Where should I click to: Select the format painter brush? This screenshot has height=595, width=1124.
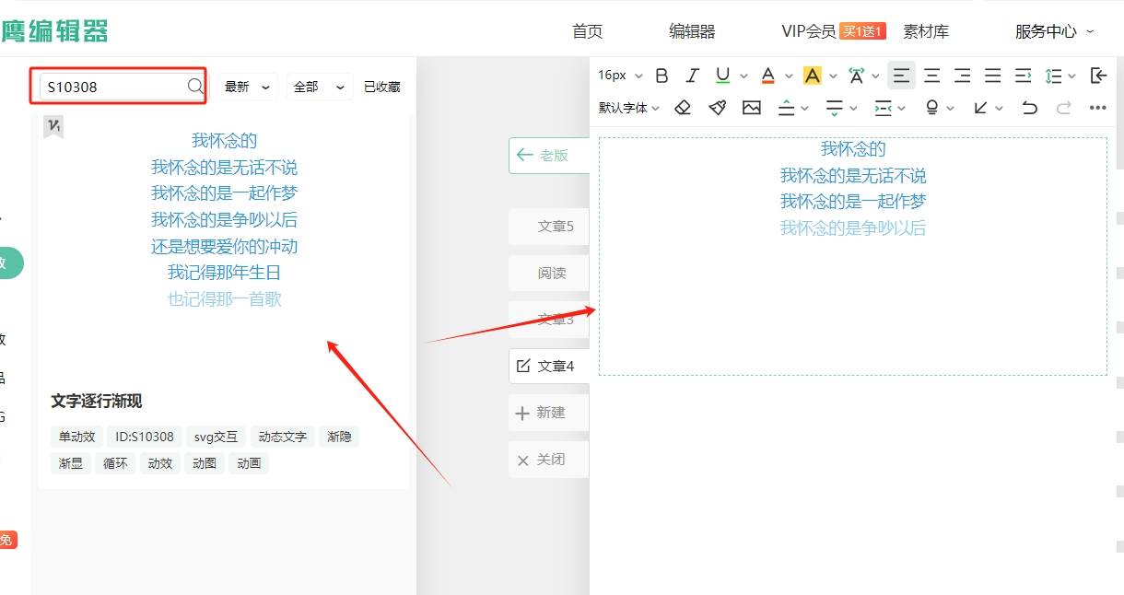coord(718,108)
